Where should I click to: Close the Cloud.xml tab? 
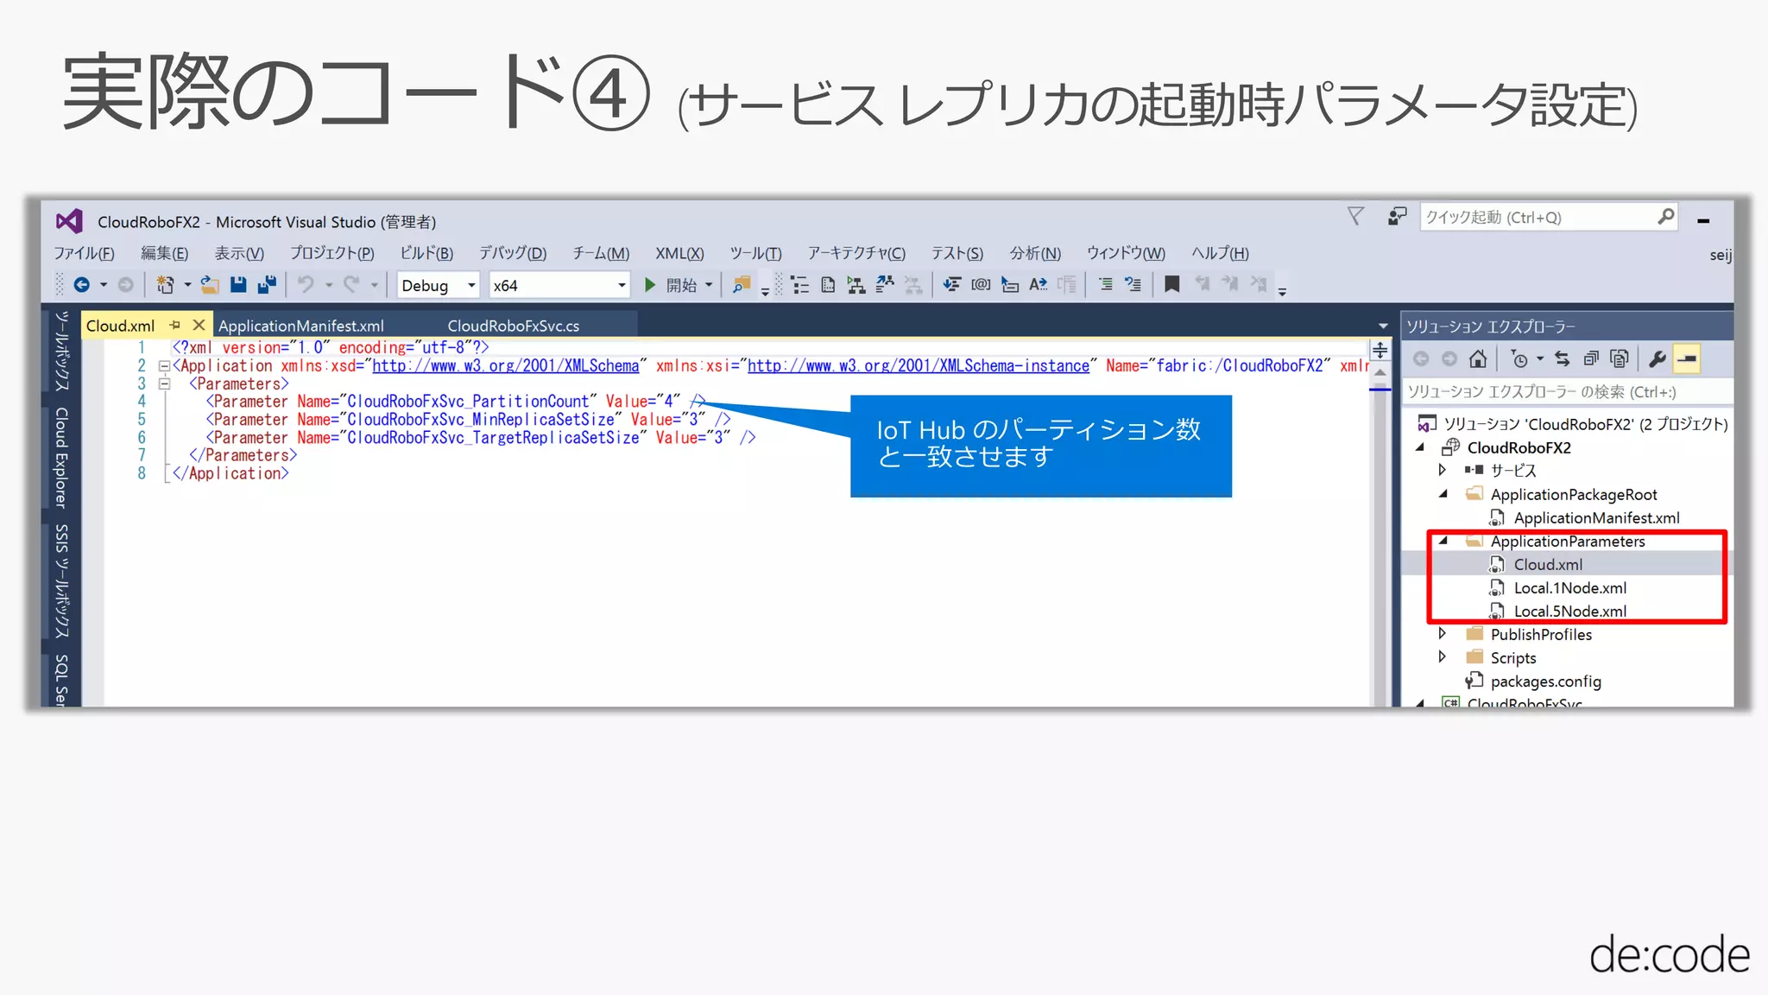[x=199, y=325]
